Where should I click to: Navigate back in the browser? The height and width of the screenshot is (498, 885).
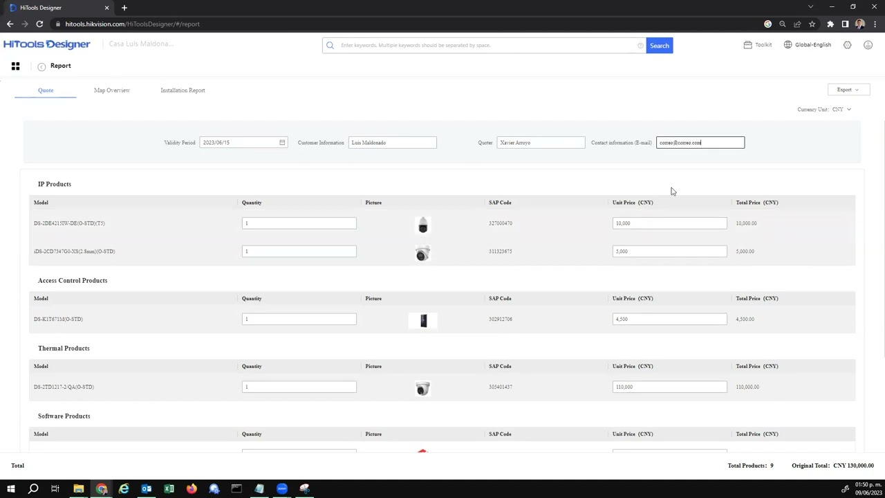10,24
